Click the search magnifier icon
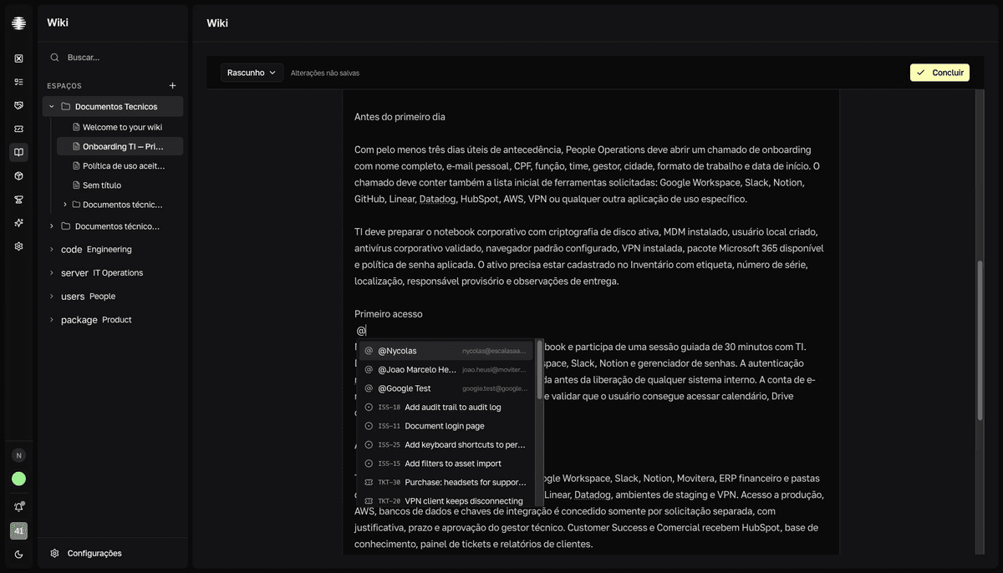This screenshot has width=1003, height=573. pos(55,58)
